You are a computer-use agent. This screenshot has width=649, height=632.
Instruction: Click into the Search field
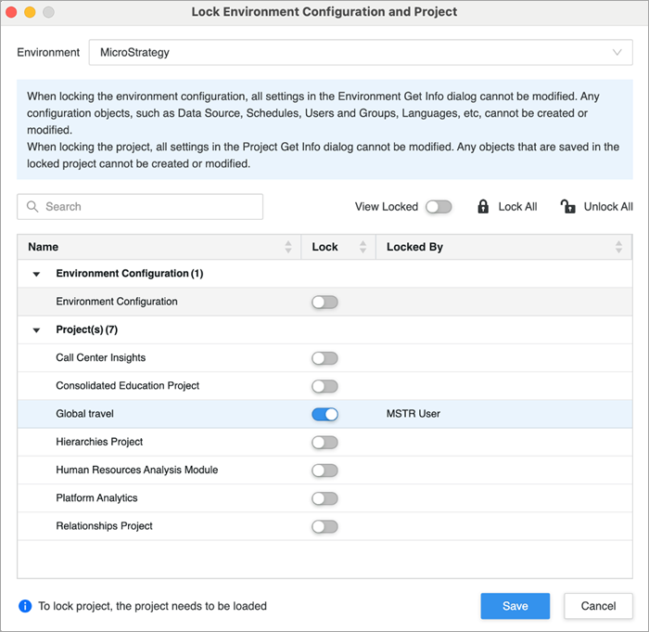tap(148, 207)
